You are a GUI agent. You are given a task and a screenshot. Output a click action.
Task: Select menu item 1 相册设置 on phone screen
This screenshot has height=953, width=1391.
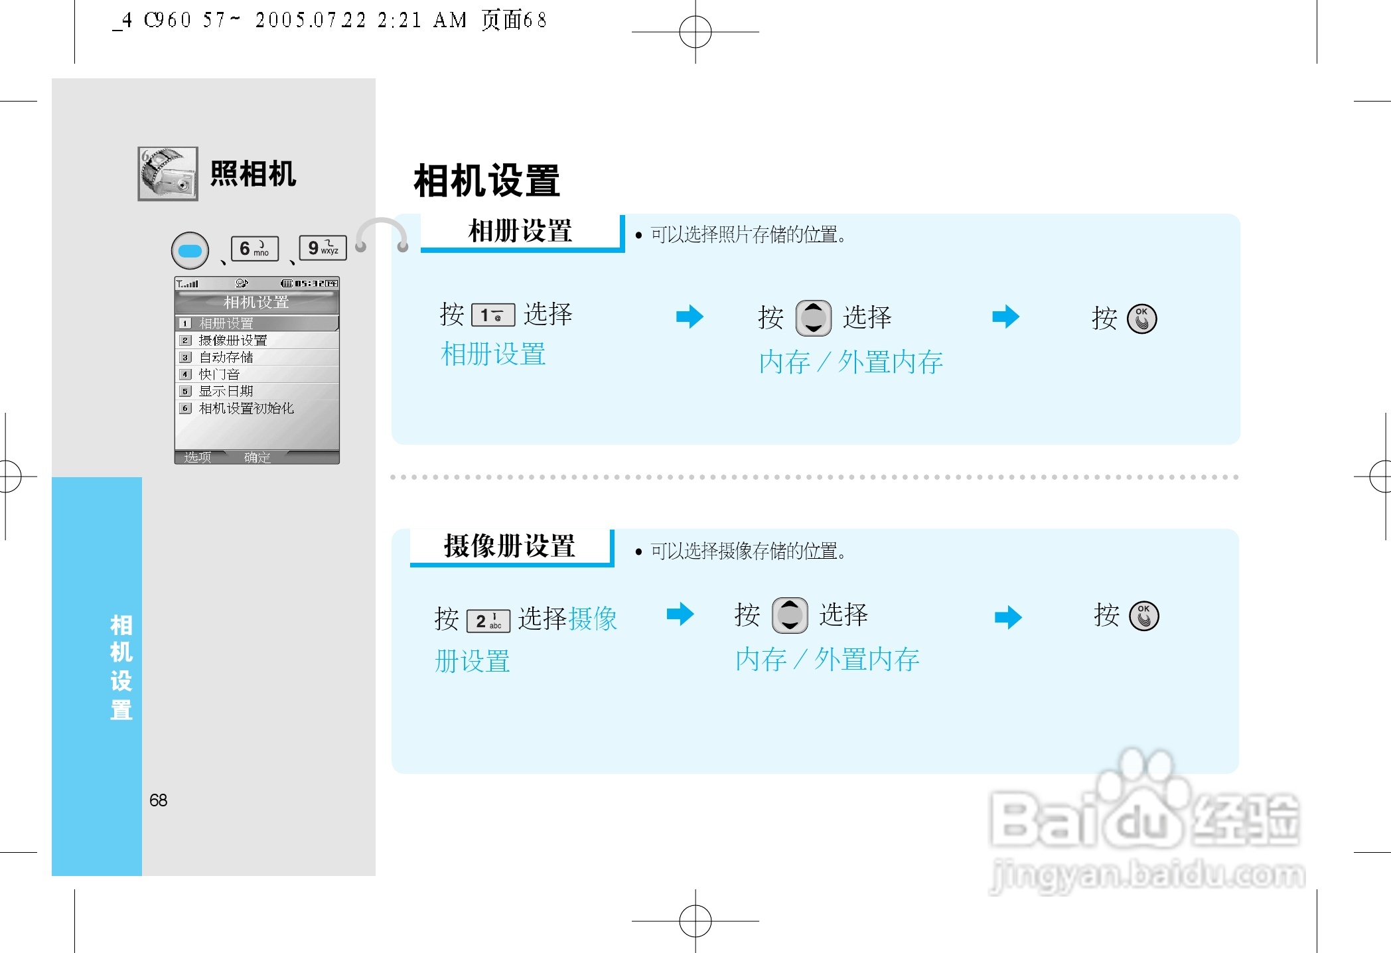pyautogui.click(x=256, y=323)
